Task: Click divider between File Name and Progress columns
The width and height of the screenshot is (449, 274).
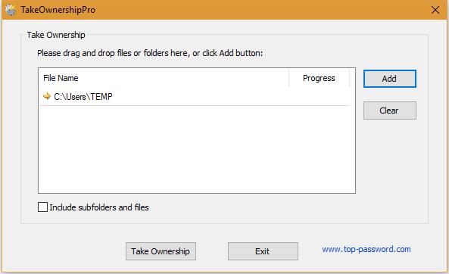Action: [289, 78]
